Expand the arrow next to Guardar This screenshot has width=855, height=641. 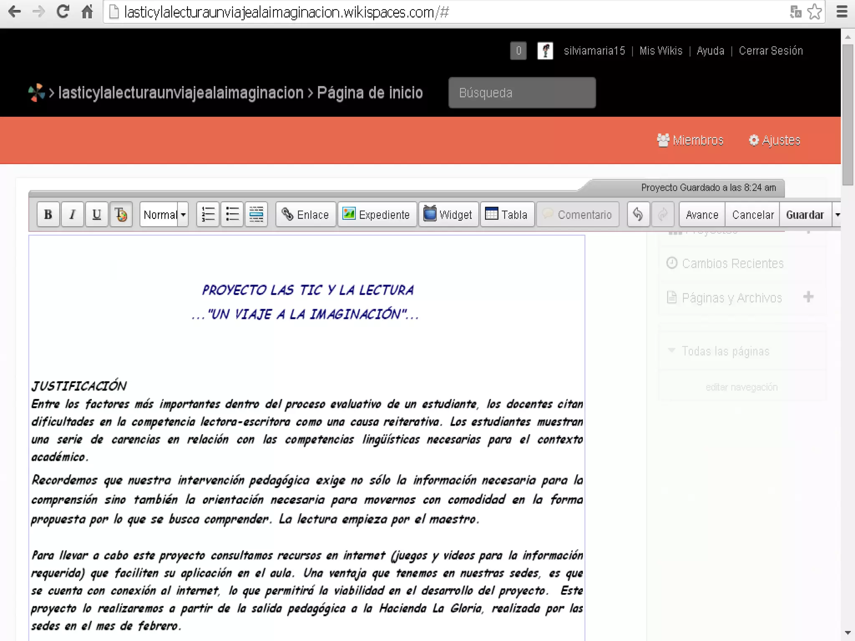[x=837, y=215]
